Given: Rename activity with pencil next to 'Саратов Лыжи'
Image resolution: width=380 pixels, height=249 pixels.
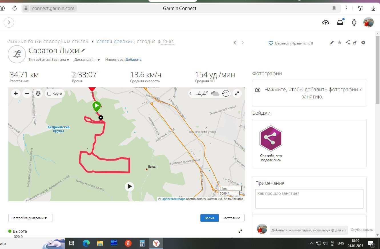Looking at the screenshot, I should [x=83, y=50].
